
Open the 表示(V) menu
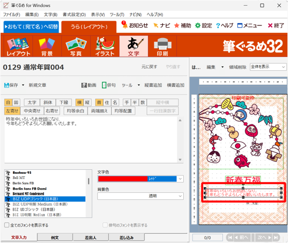pyautogui.click(x=98, y=14)
